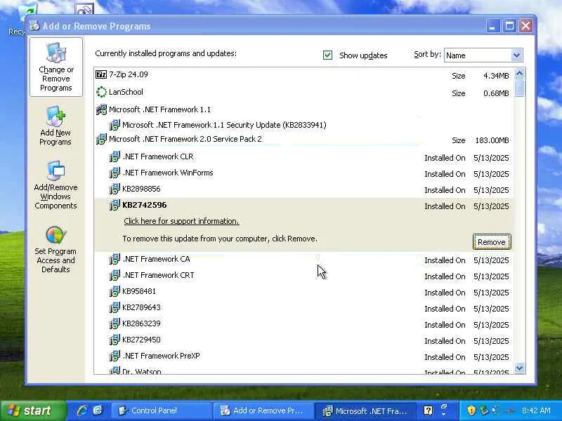This screenshot has width=562, height=421.
Task: Select the KB2789643 row
Action: [x=303, y=308]
